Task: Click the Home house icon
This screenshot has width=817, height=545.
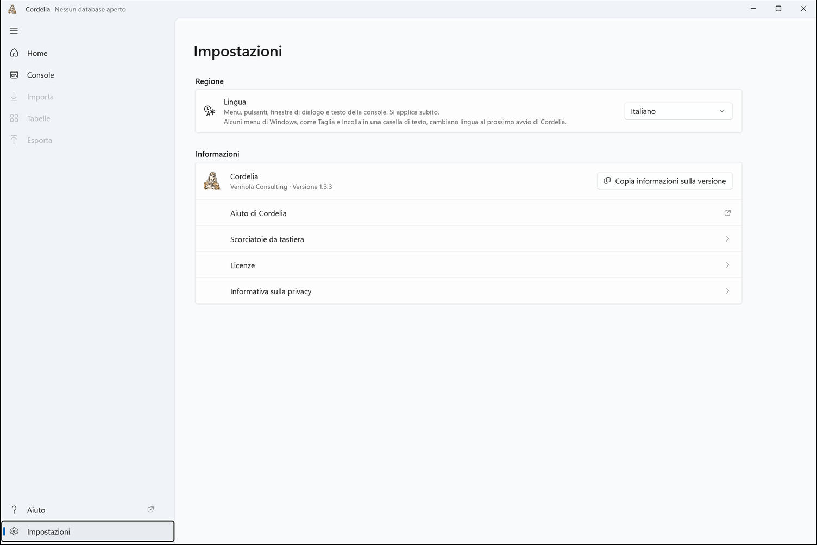Action: tap(14, 53)
